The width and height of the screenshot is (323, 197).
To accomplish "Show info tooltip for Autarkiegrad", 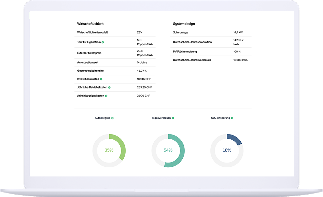I will point(112,118).
